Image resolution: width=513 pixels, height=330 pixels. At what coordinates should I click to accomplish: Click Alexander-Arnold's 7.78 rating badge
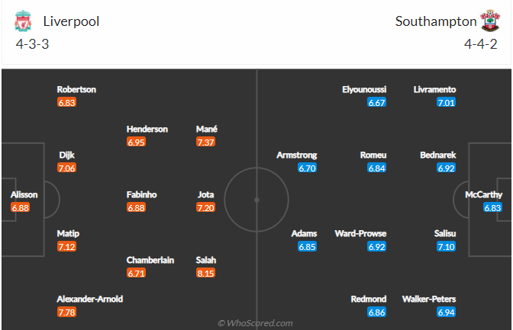click(x=67, y=312)
